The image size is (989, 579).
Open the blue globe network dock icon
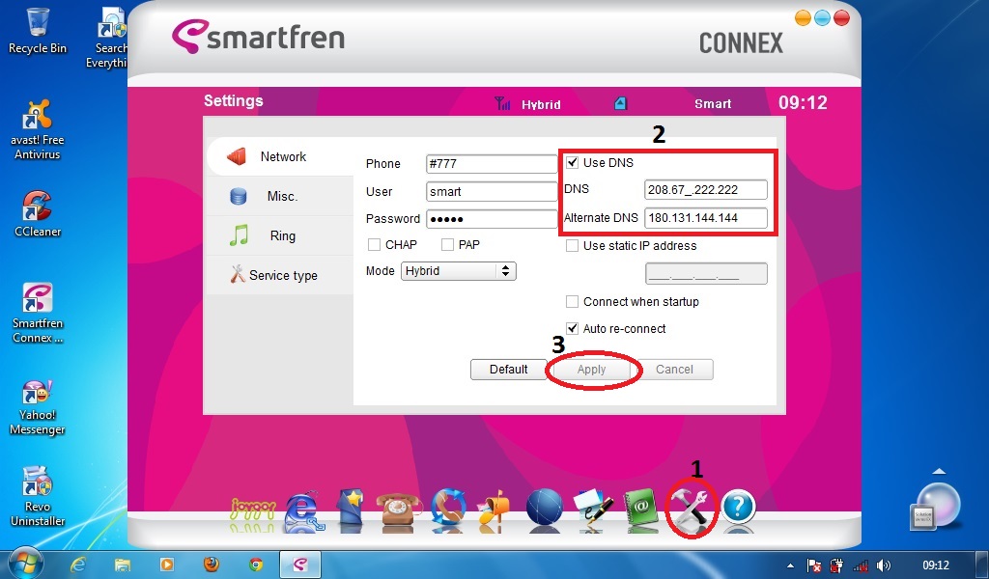[544, 508]
